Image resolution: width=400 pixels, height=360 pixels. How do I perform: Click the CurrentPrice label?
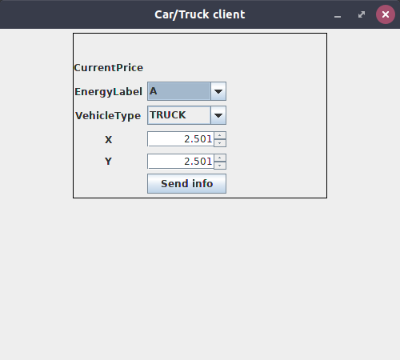[109, 68]
